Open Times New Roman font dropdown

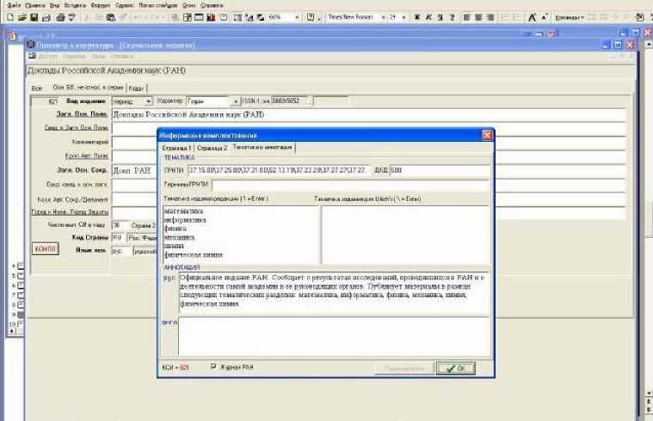(383, 17)
